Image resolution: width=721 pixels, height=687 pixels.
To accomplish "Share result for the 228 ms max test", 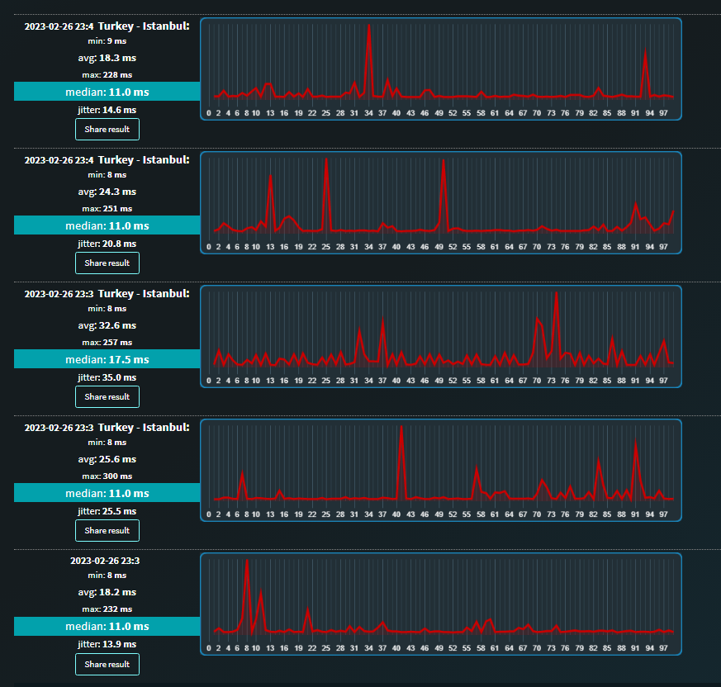I will tap(107, 129).
